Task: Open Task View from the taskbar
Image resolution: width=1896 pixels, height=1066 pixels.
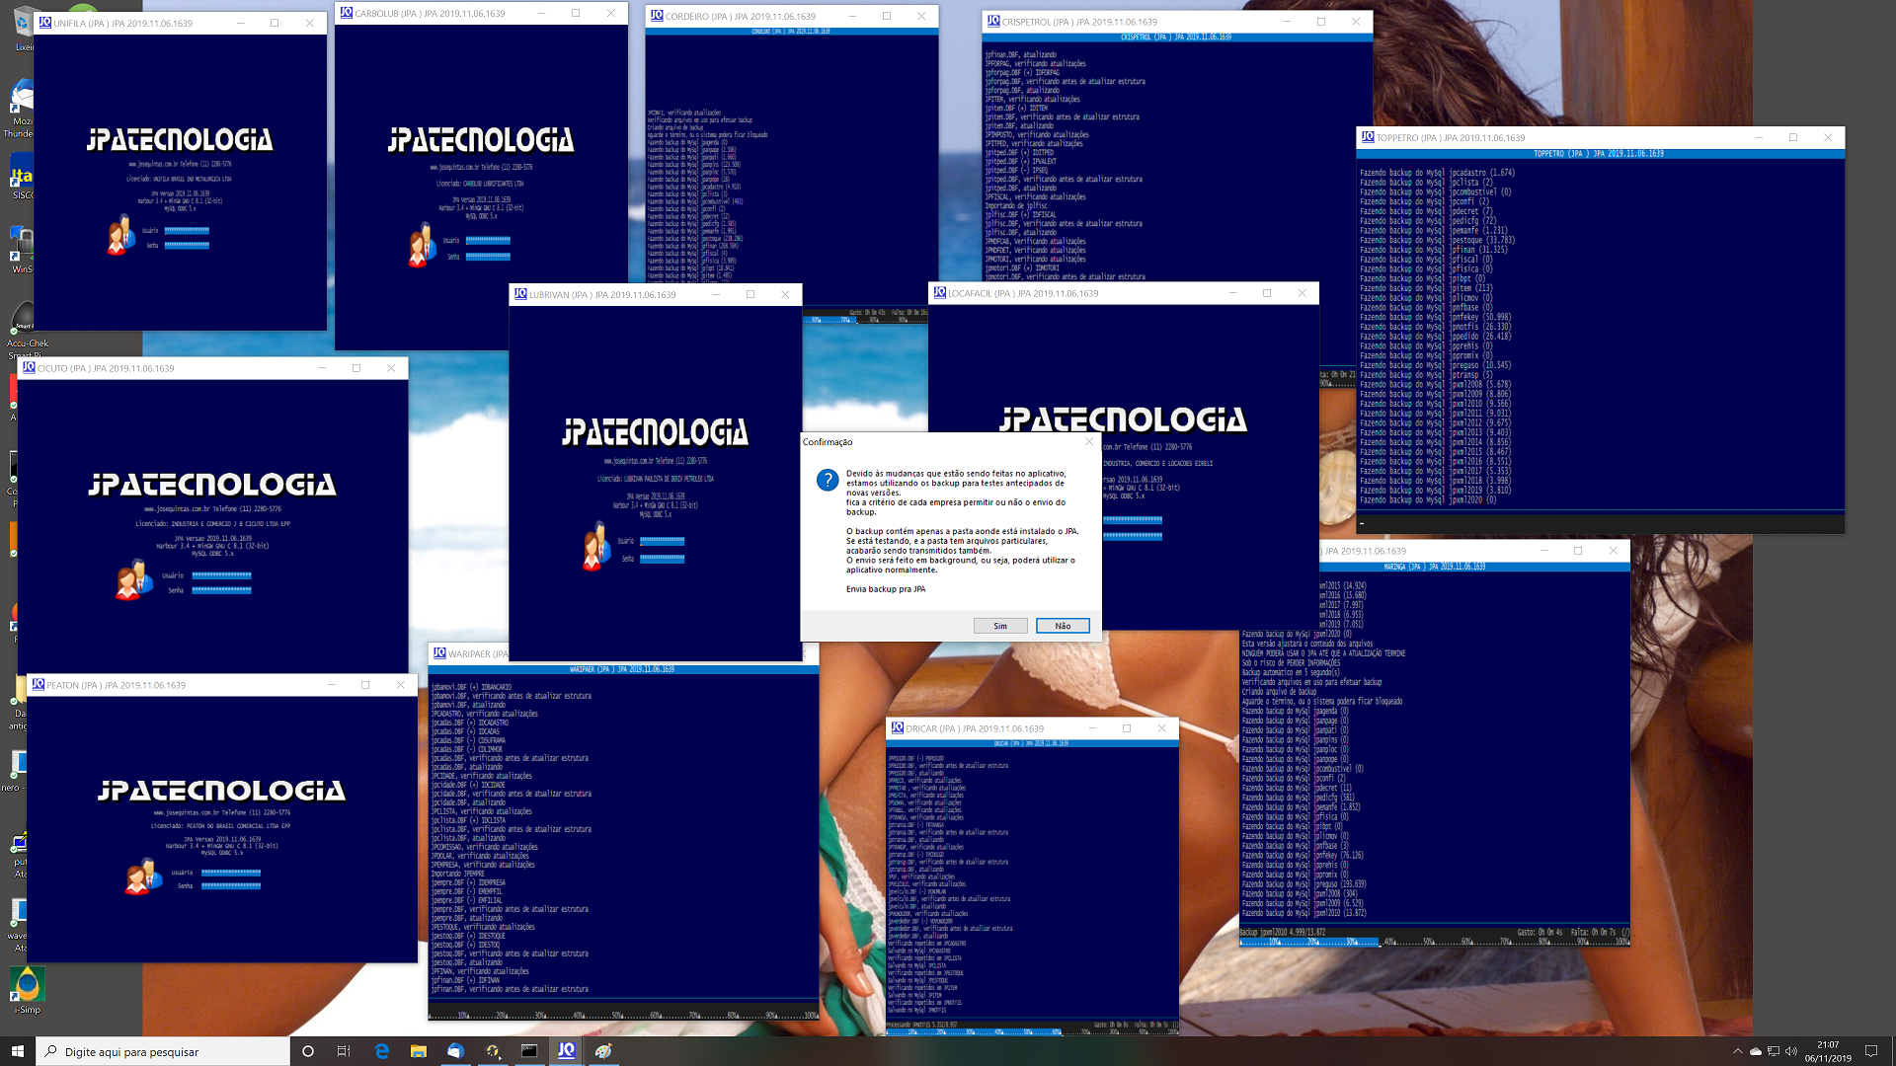Action: point(344,1051)
